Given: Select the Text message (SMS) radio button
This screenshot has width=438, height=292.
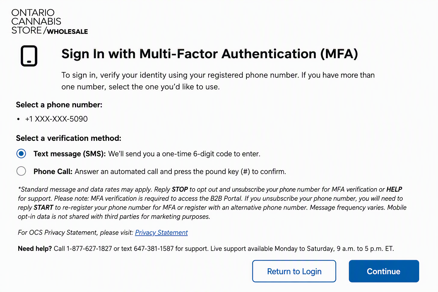Looking at the screenshot, I should (x=21, y=153).
